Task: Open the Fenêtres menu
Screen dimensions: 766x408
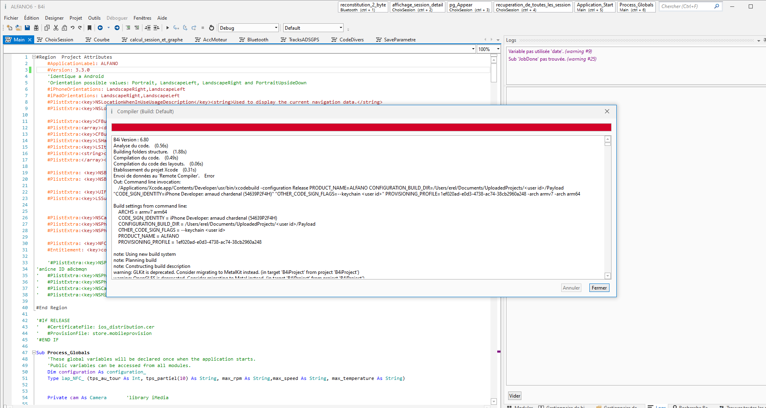Action: pos(142,18)
